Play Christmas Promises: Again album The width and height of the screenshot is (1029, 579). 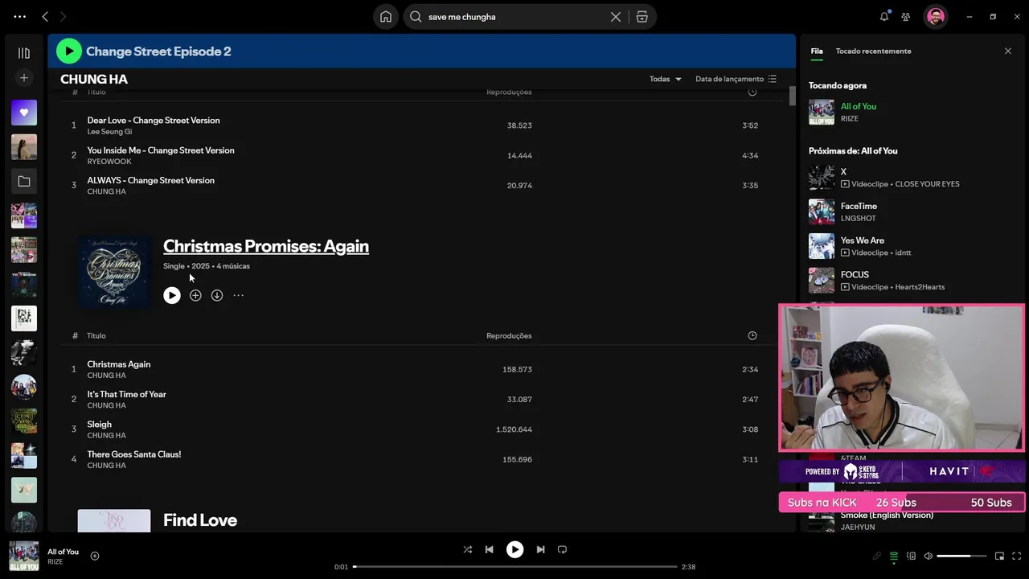(x=172, y=295)
